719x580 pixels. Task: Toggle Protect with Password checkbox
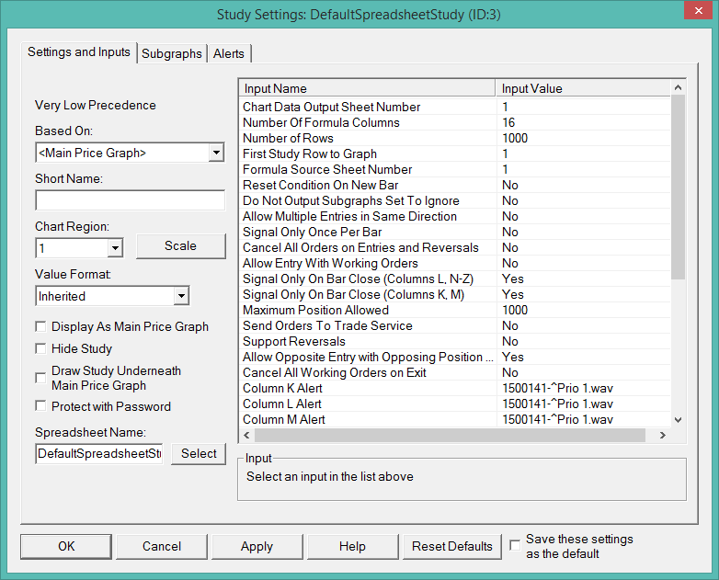pyautogui.click(x=40, y=406)
